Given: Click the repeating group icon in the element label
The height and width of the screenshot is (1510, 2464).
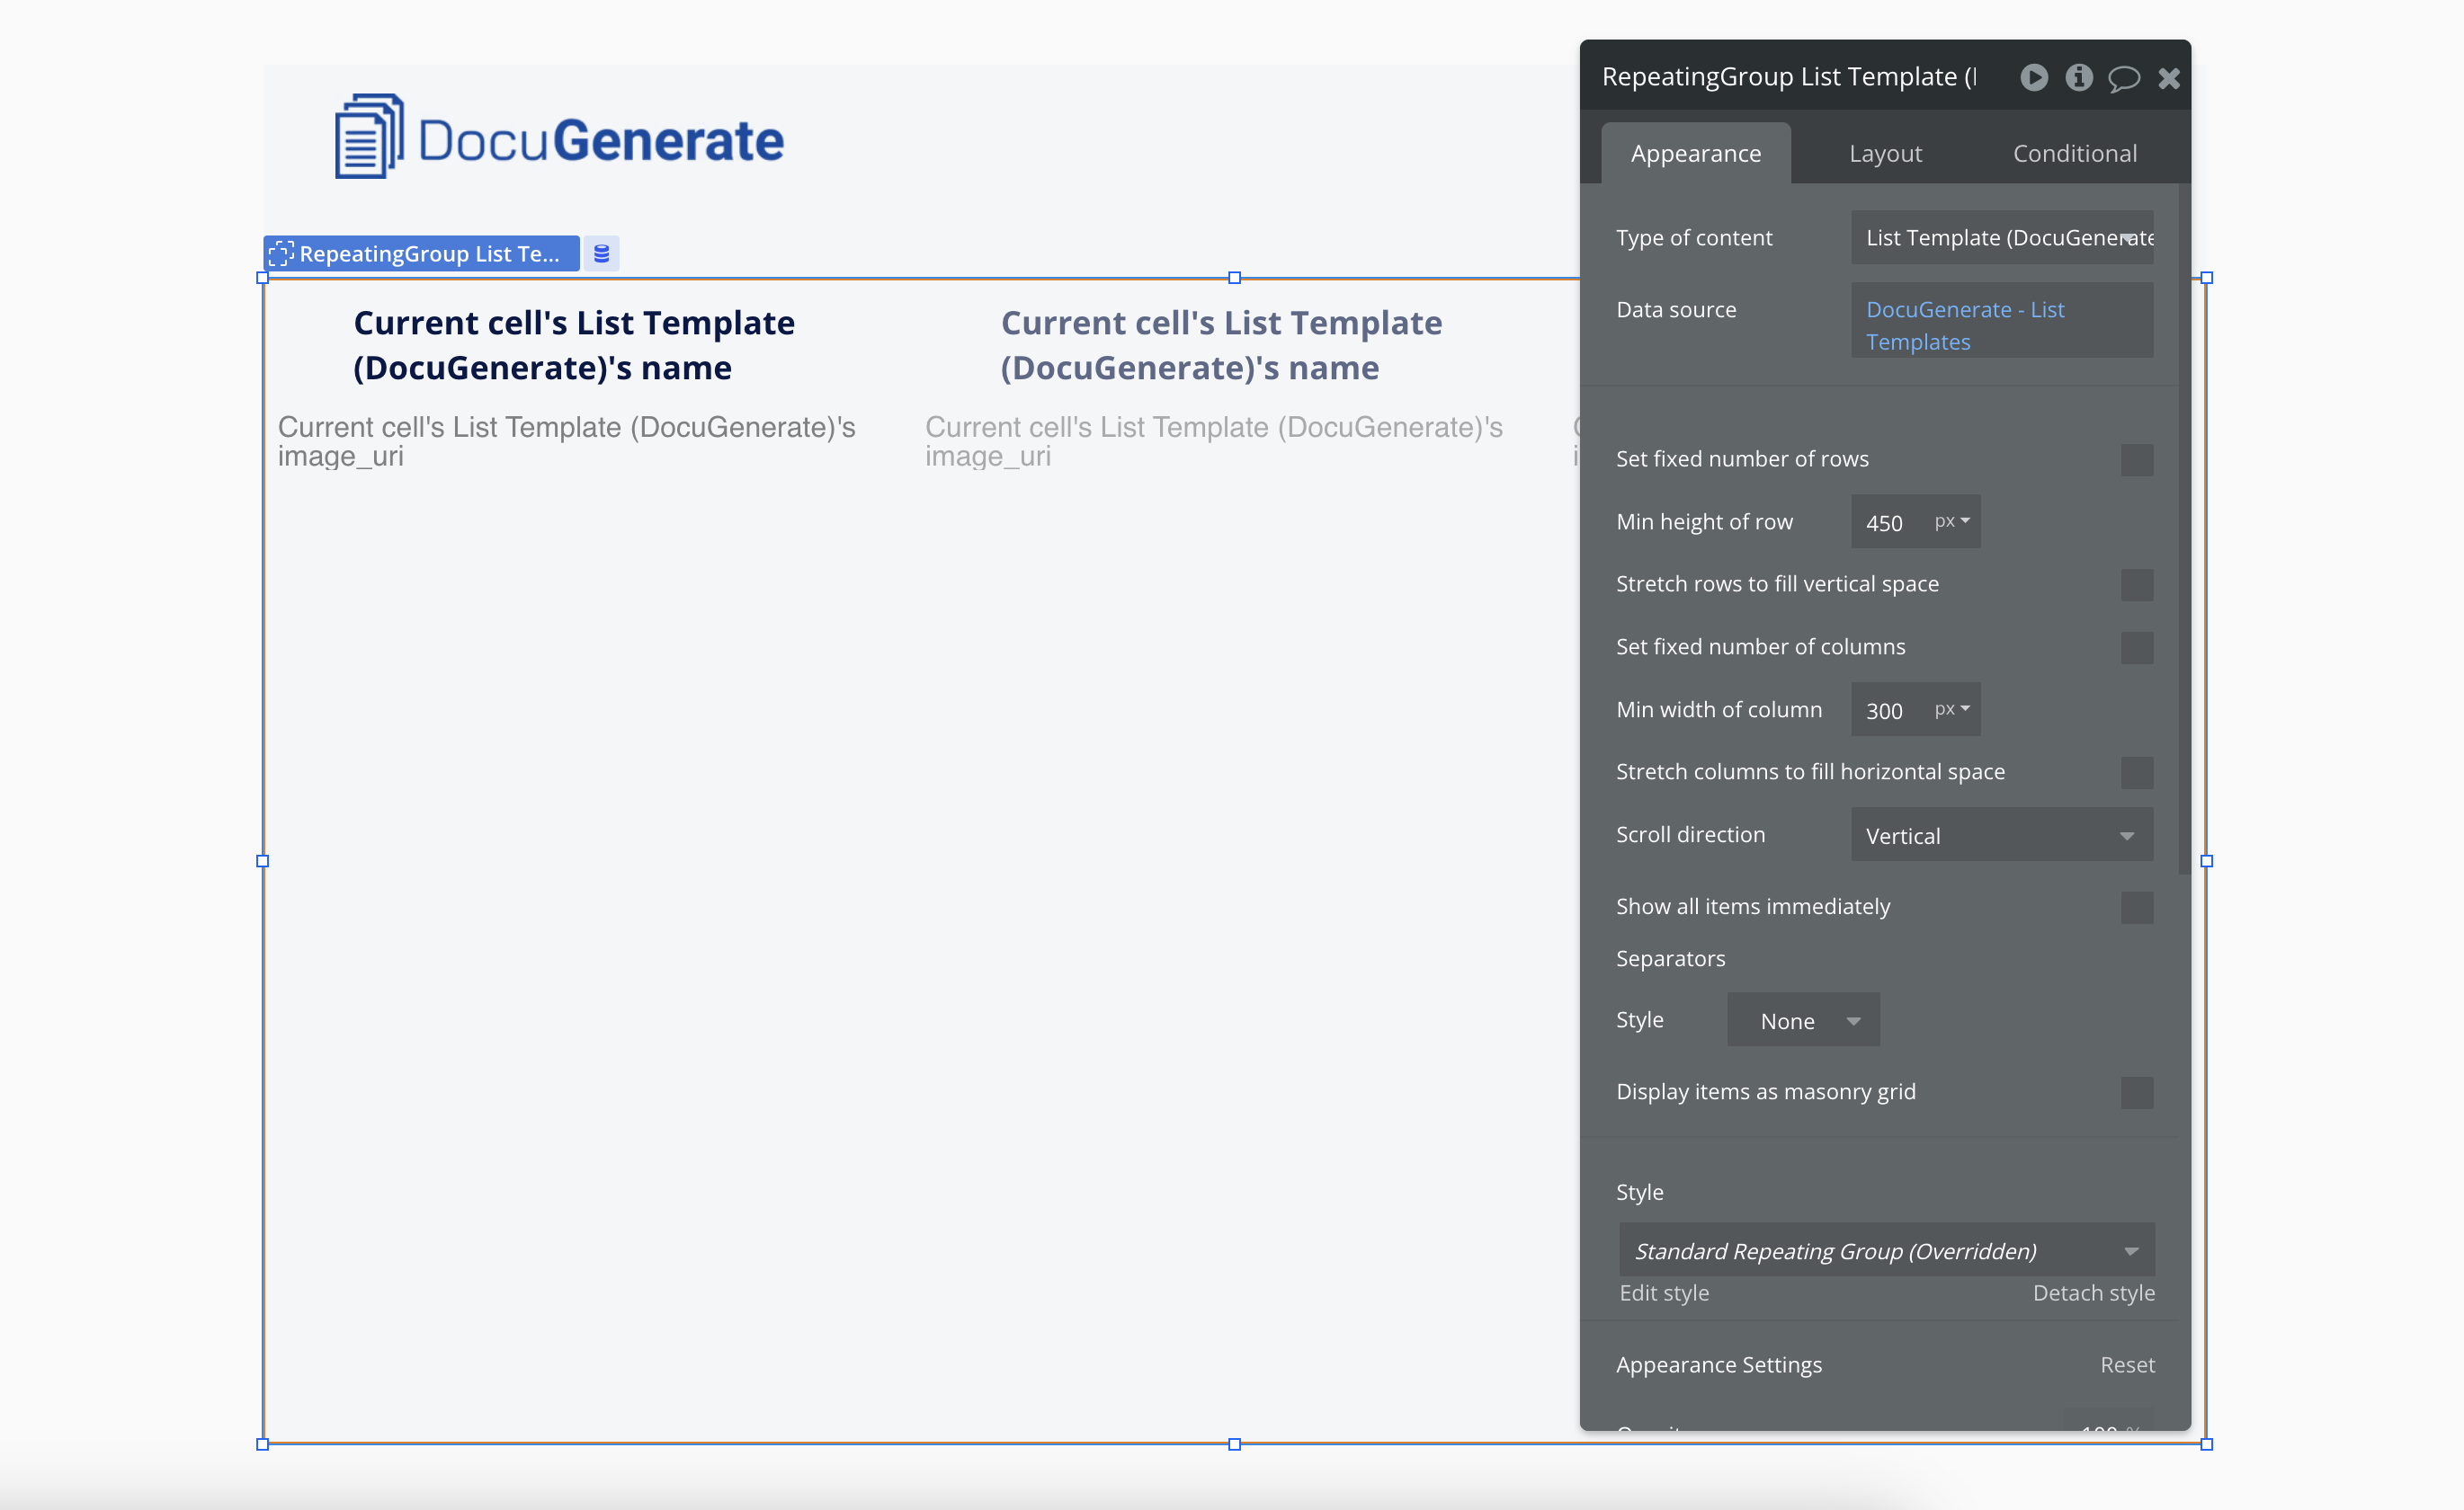Looking at the screenshot, I should coord(281,253).
